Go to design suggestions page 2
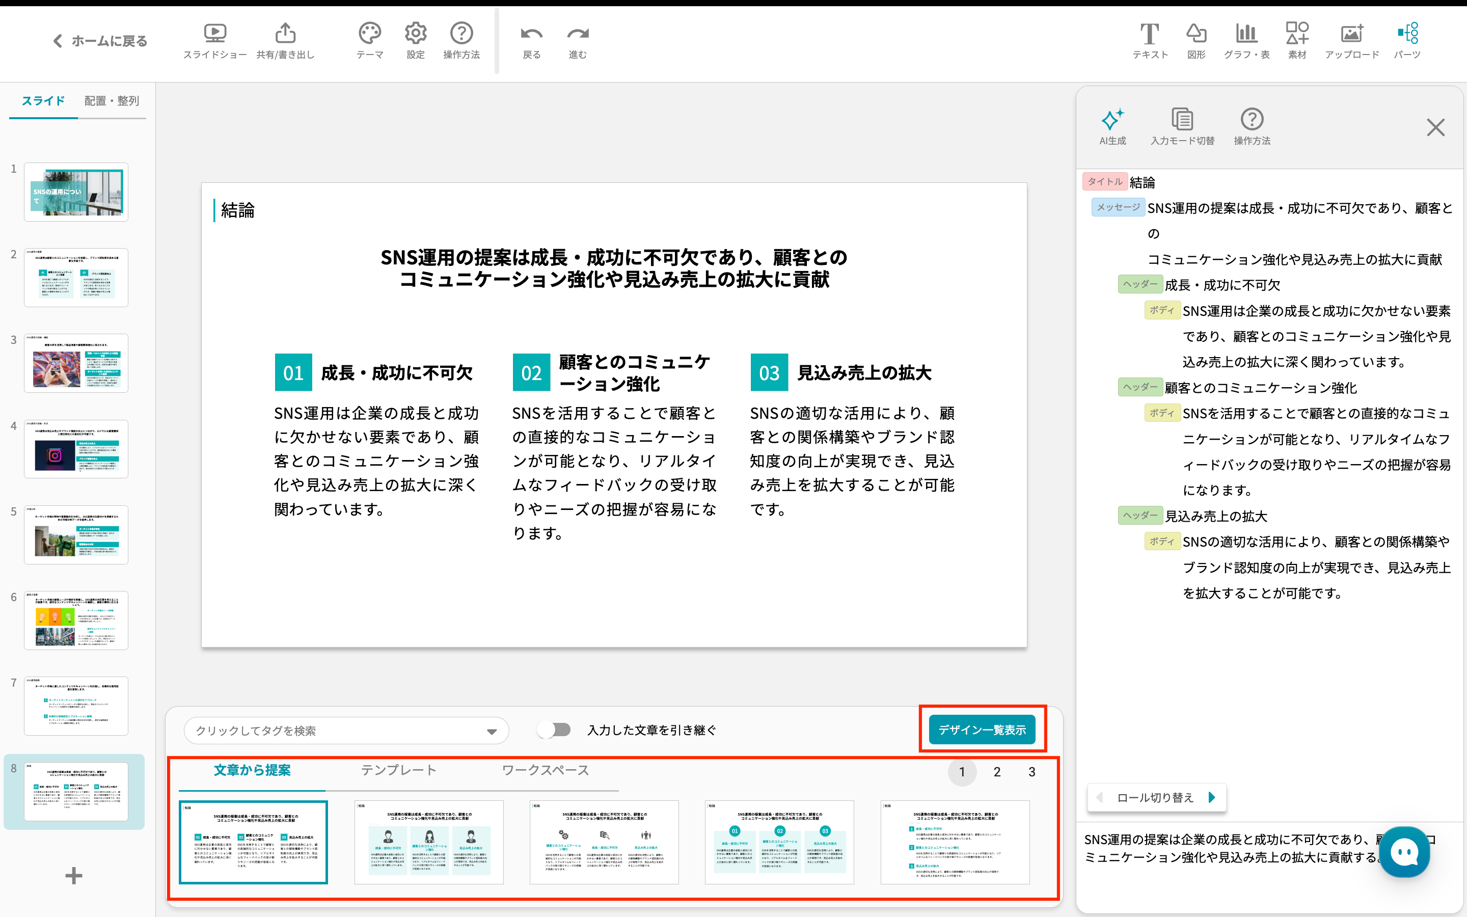Viewport: 1467px width, 917px height. pyautogui.click(x=996, y=772)
